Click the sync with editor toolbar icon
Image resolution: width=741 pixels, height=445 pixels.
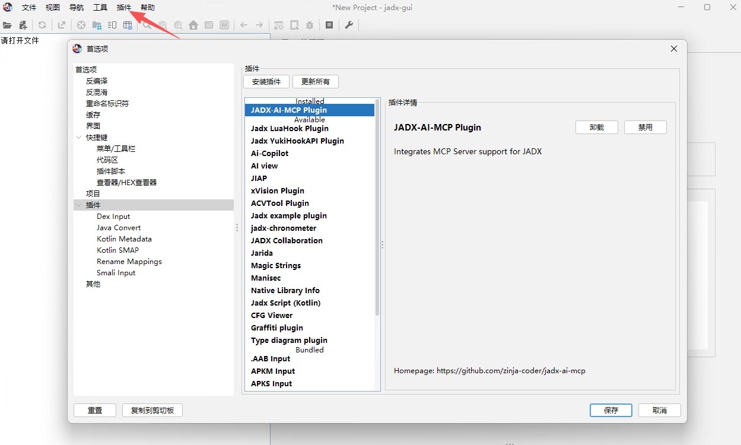81,25
